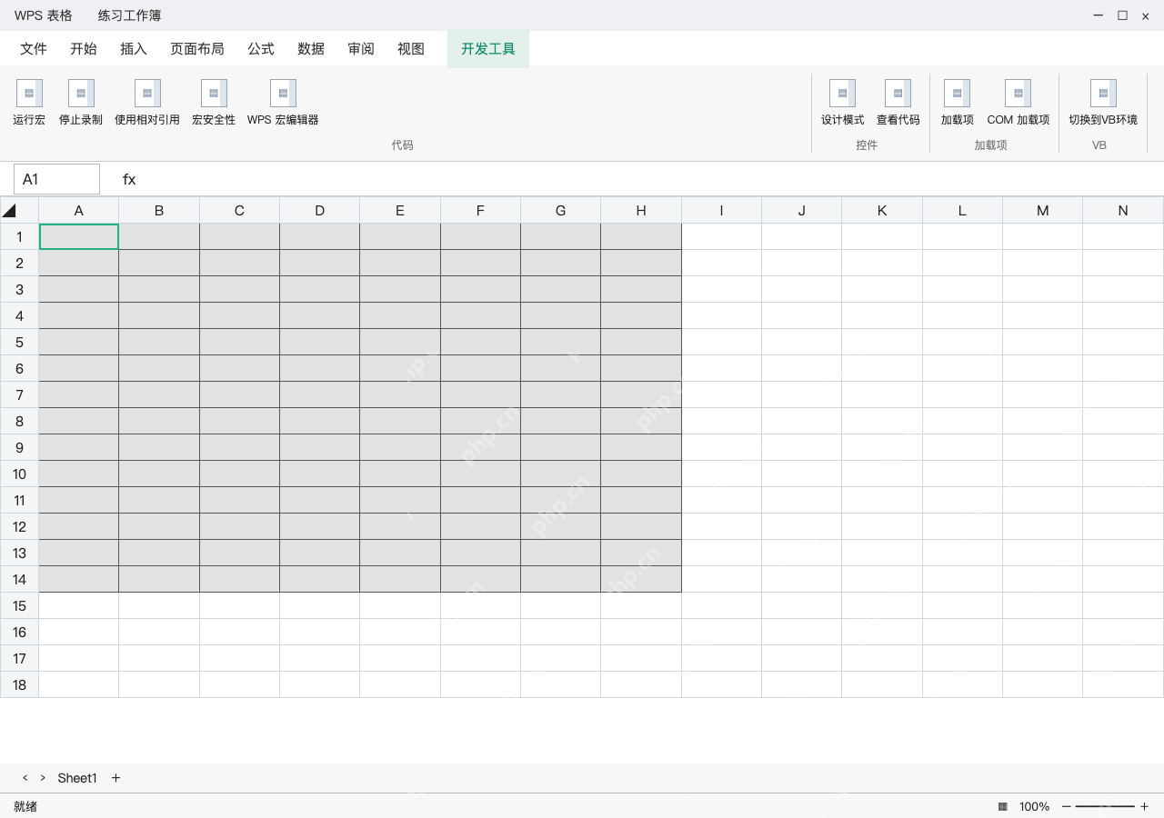Screen dimensions: 1164x818
Task: Open the 公式 tab
Action: point(261,49)
